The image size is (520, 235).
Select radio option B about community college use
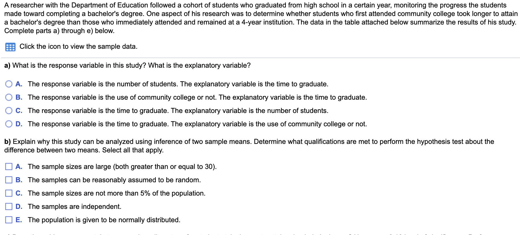pyautogui.click(x=9, y=97)
